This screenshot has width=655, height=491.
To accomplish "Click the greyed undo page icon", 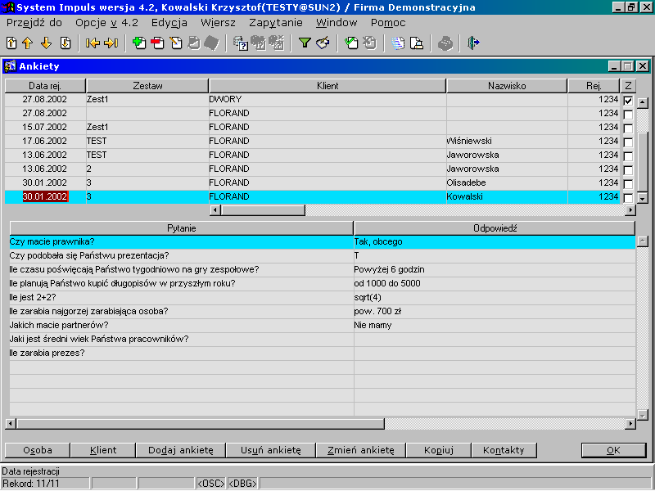I will pyautogui.click(x=370, y=43).
